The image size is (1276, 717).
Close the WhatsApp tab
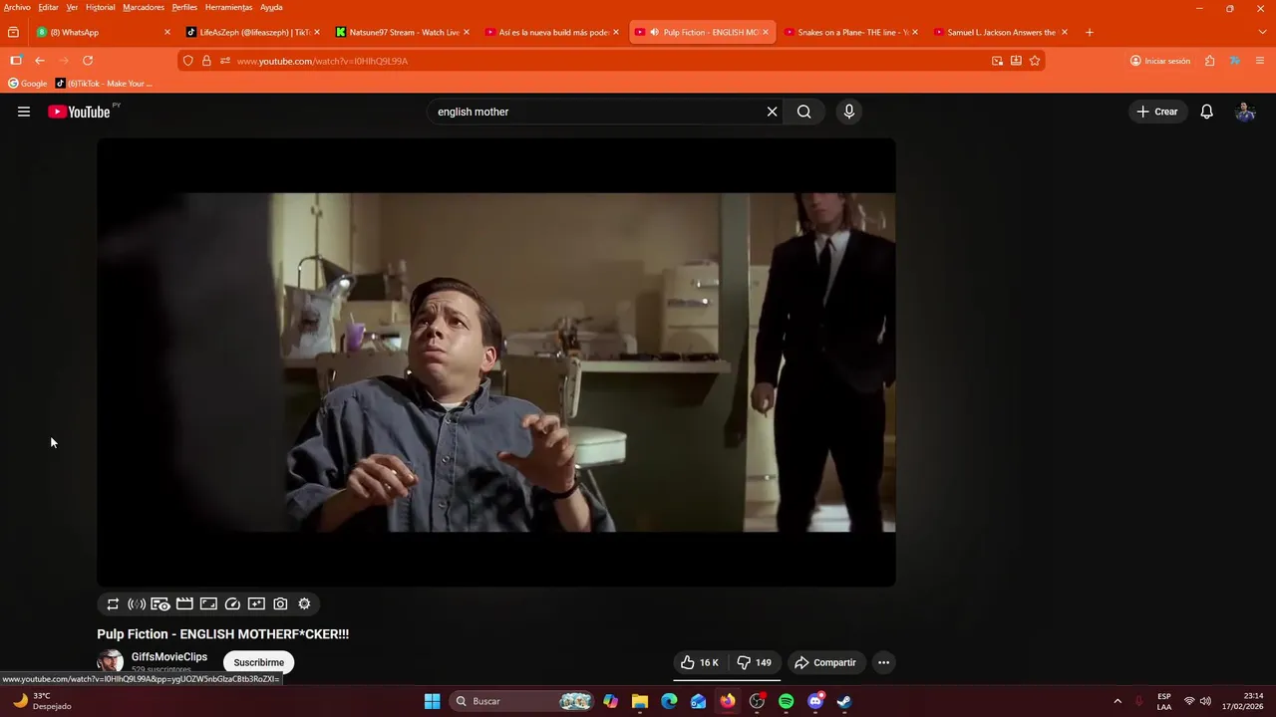[x=167, y=32]
